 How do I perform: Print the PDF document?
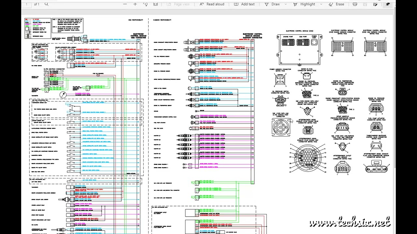(x=355, y=4)
